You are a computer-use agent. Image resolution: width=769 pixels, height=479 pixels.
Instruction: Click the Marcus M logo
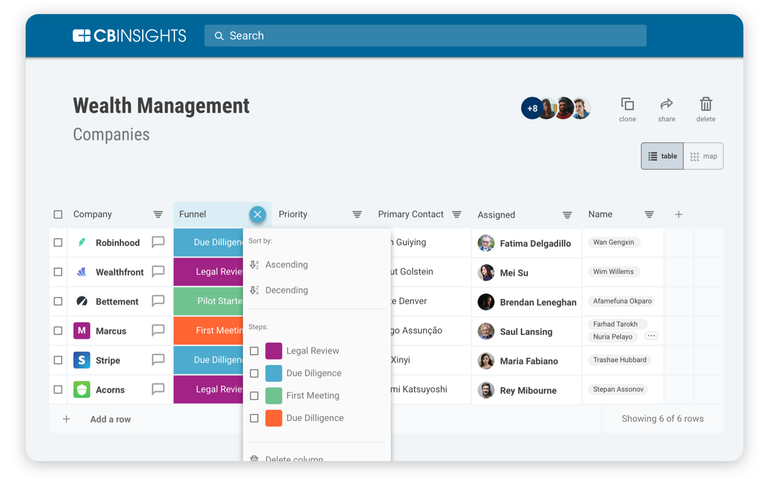81,330
